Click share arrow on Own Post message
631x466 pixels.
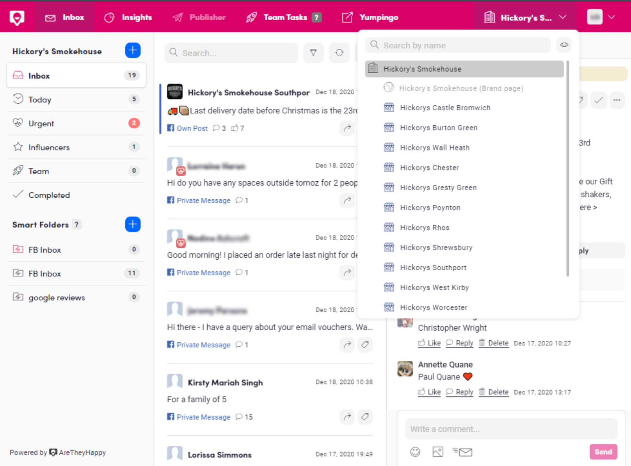click(x=347, y=128)
